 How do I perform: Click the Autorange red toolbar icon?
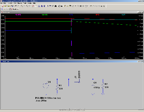[x=33, y=6]
